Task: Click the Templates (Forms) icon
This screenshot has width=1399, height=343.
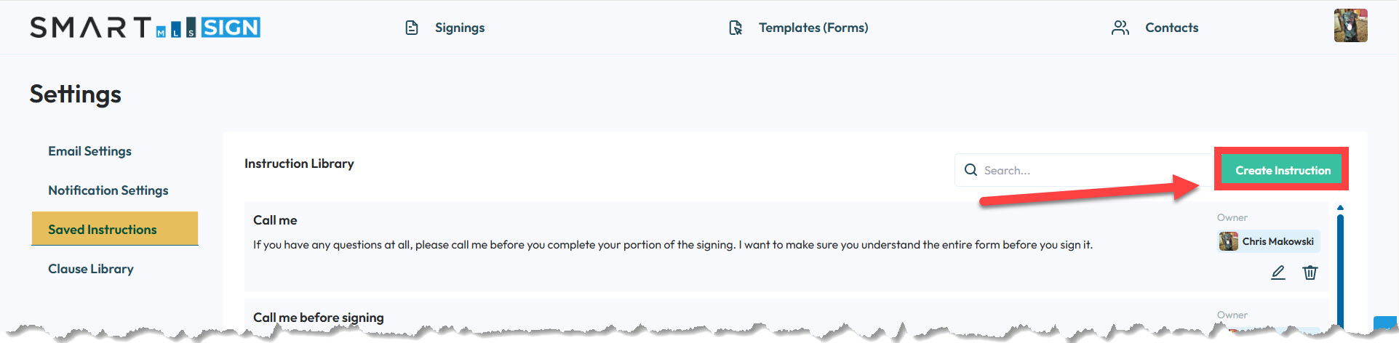Action: pyautogui.click(x=736, y=28)
